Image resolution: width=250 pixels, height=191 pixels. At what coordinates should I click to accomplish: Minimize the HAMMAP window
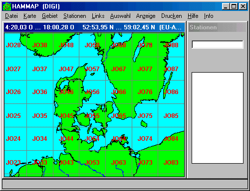226,6
